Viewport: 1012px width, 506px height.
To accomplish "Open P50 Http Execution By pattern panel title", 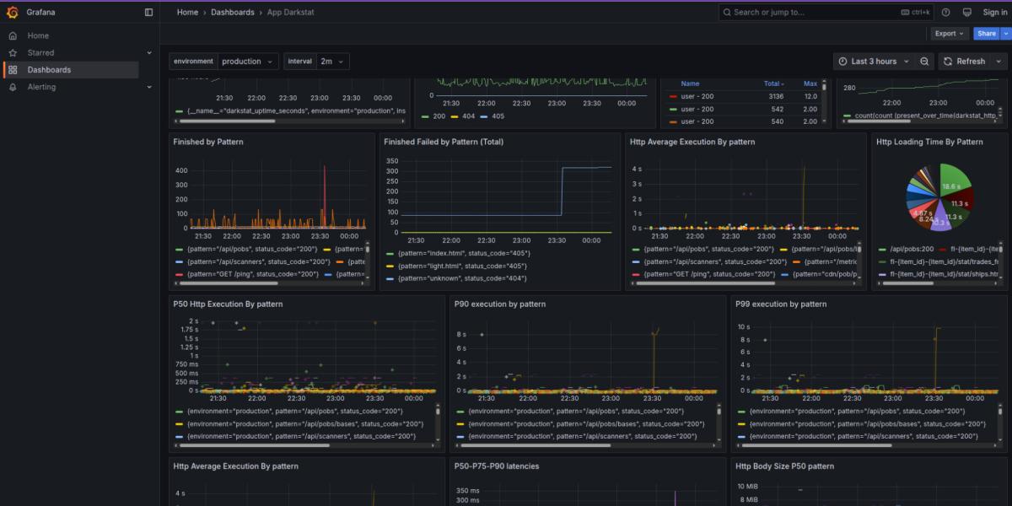I will pyautogui.click(x=228, y=304).
